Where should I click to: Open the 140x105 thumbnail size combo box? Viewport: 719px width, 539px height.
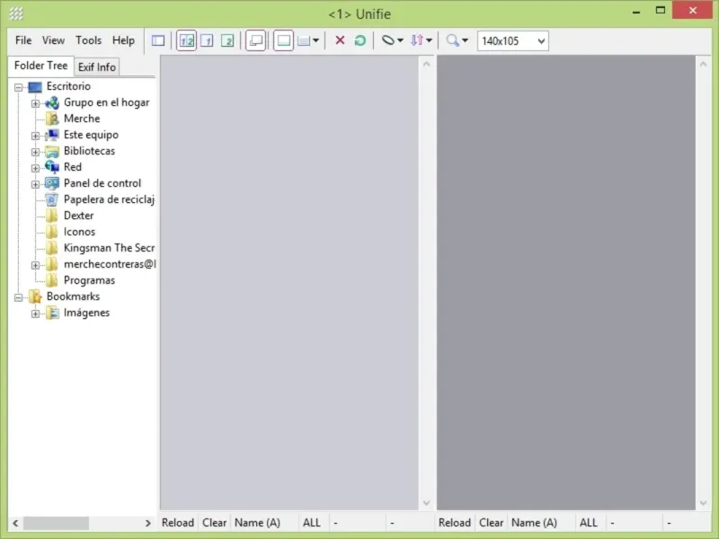point(512,40)
